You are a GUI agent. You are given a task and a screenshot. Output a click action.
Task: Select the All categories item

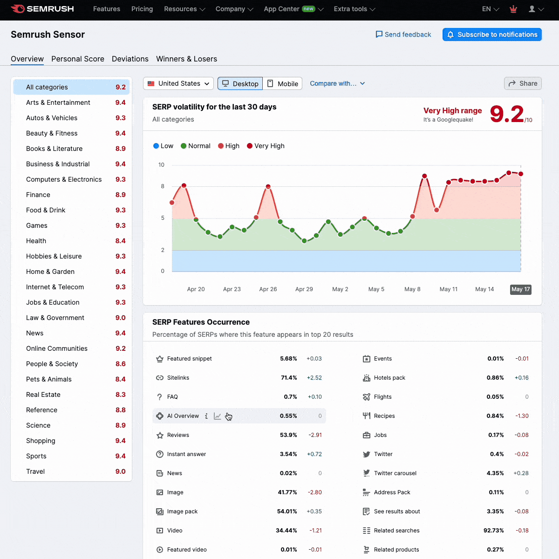[71, 87]
